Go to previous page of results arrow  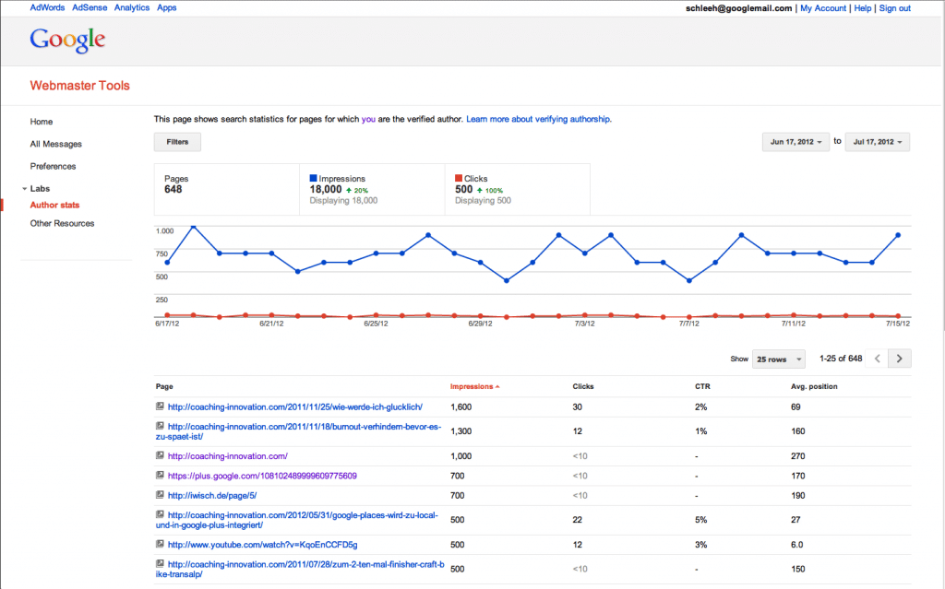pos(878,359)
